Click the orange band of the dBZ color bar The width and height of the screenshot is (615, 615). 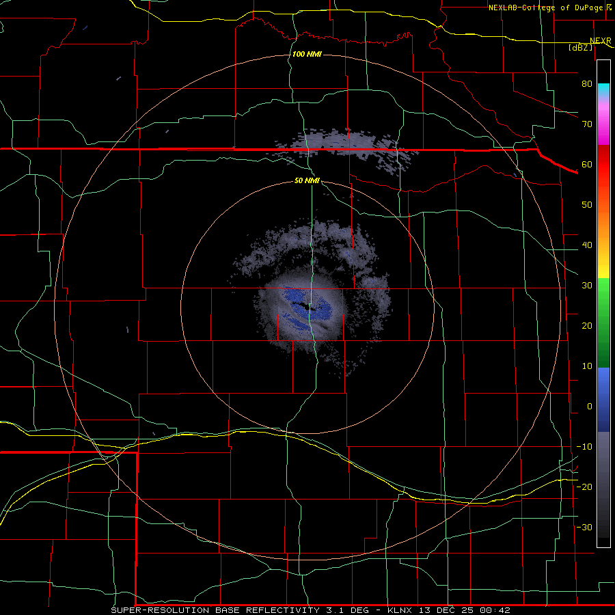coord(603,219)
